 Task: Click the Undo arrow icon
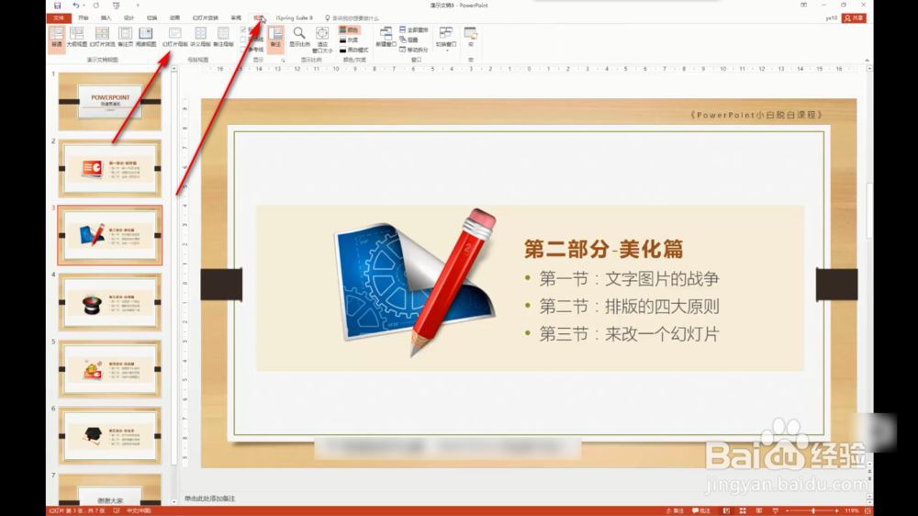tap(75, 6)
